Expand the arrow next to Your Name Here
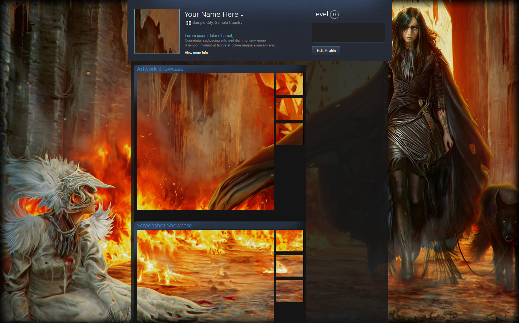519x323 pixels. [x=242, y=16]
